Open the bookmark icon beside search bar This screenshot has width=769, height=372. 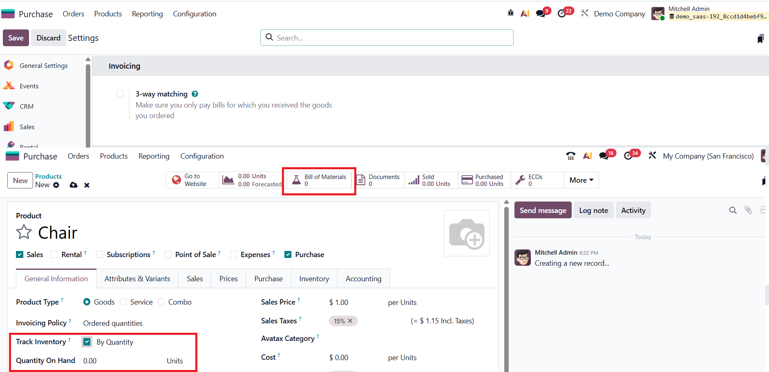point(760,39)
